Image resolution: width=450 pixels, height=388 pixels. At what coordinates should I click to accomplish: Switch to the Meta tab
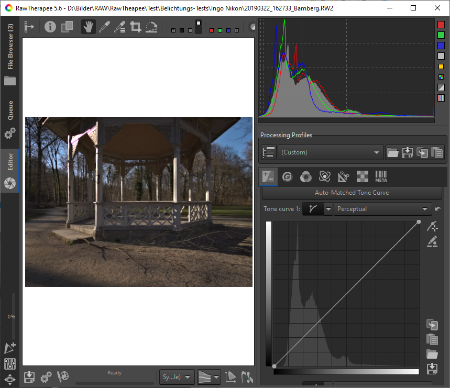tap(381, 176)
